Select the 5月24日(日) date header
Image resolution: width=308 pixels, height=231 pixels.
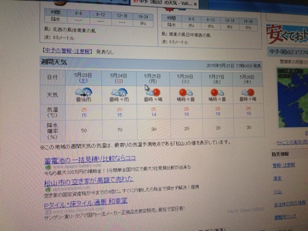[119, 78]
